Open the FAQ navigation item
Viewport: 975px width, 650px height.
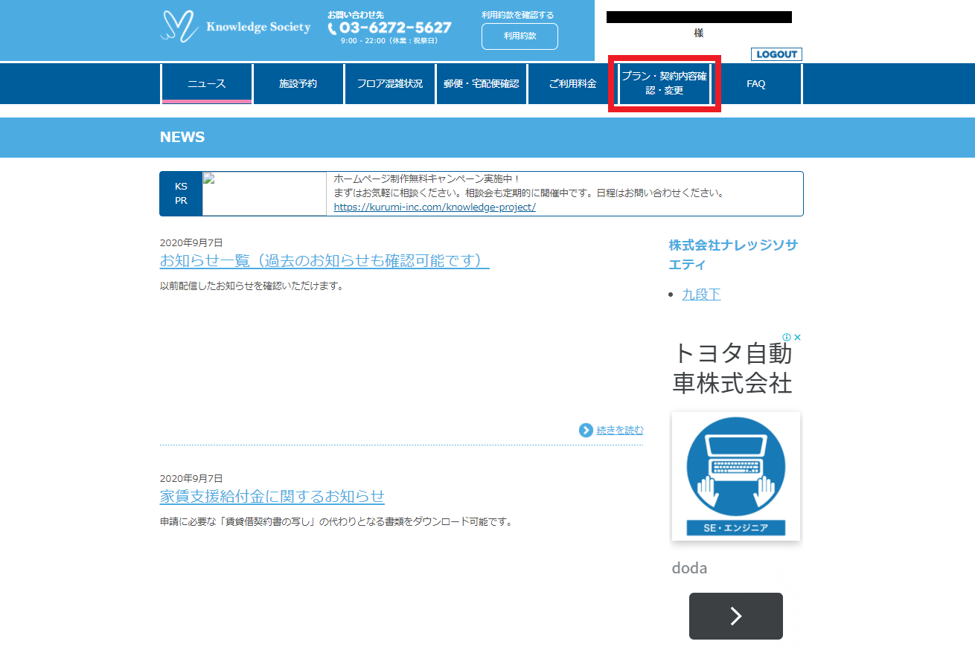[x=755, y=84]
